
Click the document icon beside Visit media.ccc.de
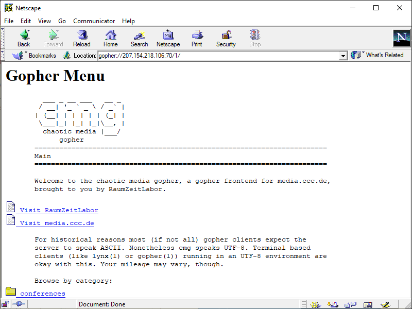click(11, 220)
